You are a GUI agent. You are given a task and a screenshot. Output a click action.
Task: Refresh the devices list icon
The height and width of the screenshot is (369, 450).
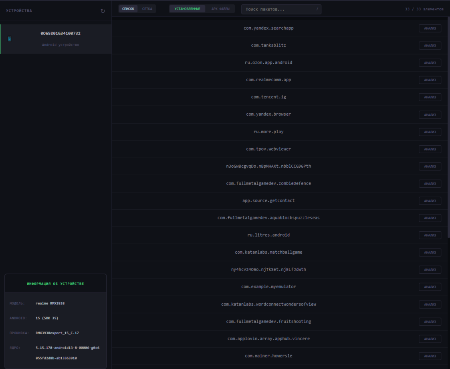coord(103,11)
